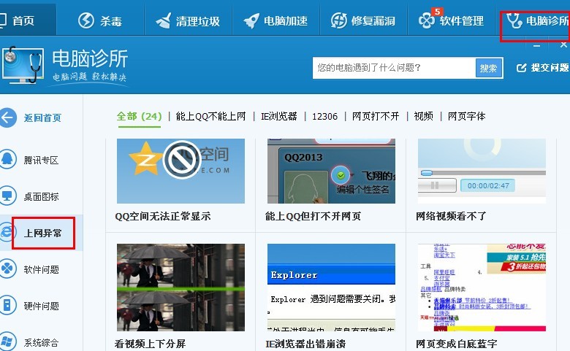
Task: Click the 上网异常 IE browser icon
Action: click(7, 232)
